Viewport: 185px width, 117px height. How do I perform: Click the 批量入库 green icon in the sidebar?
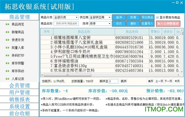7,48
